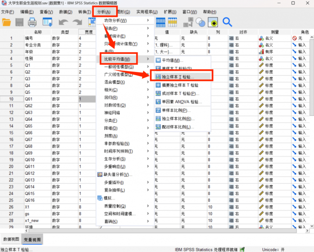Switch to 数据视图 tab
The image size is (314, 252).
(11, 239)
